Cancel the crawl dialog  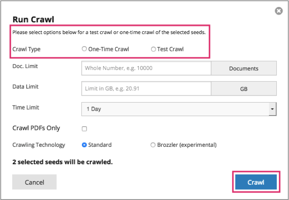tap(34, 182)
